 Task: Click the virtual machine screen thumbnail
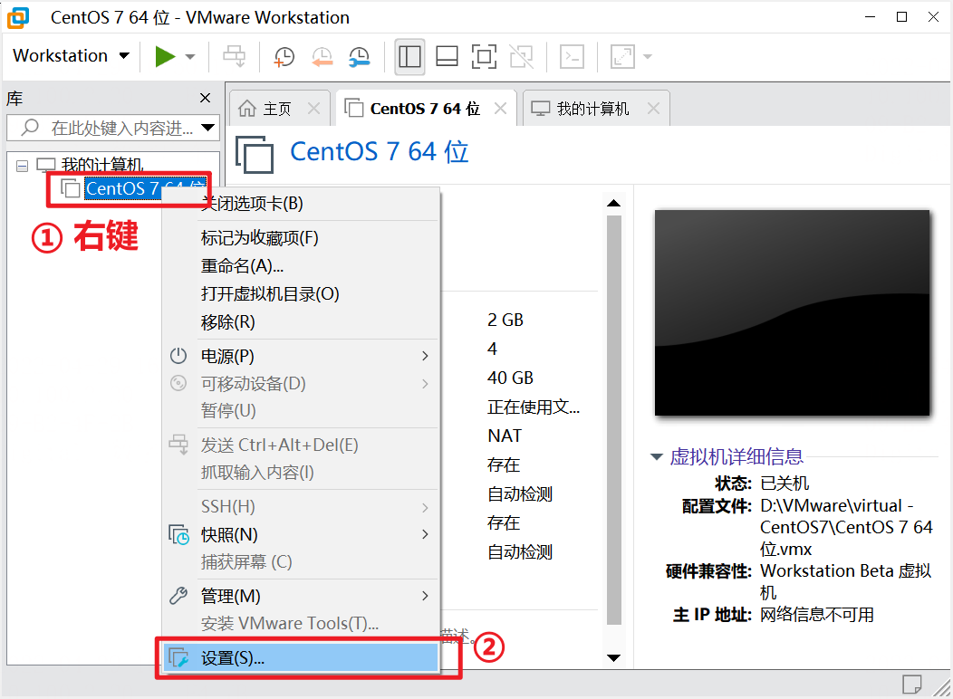point(792,312)
